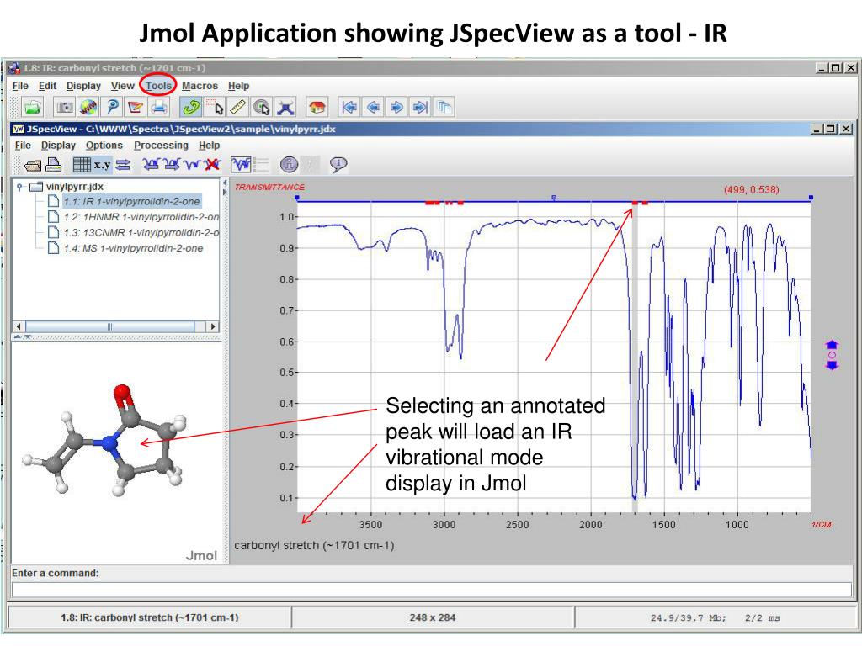The width and height of the screenshot is (862, 646).
Task: Go to first frame in Jmol
Action: coord(349,107)
